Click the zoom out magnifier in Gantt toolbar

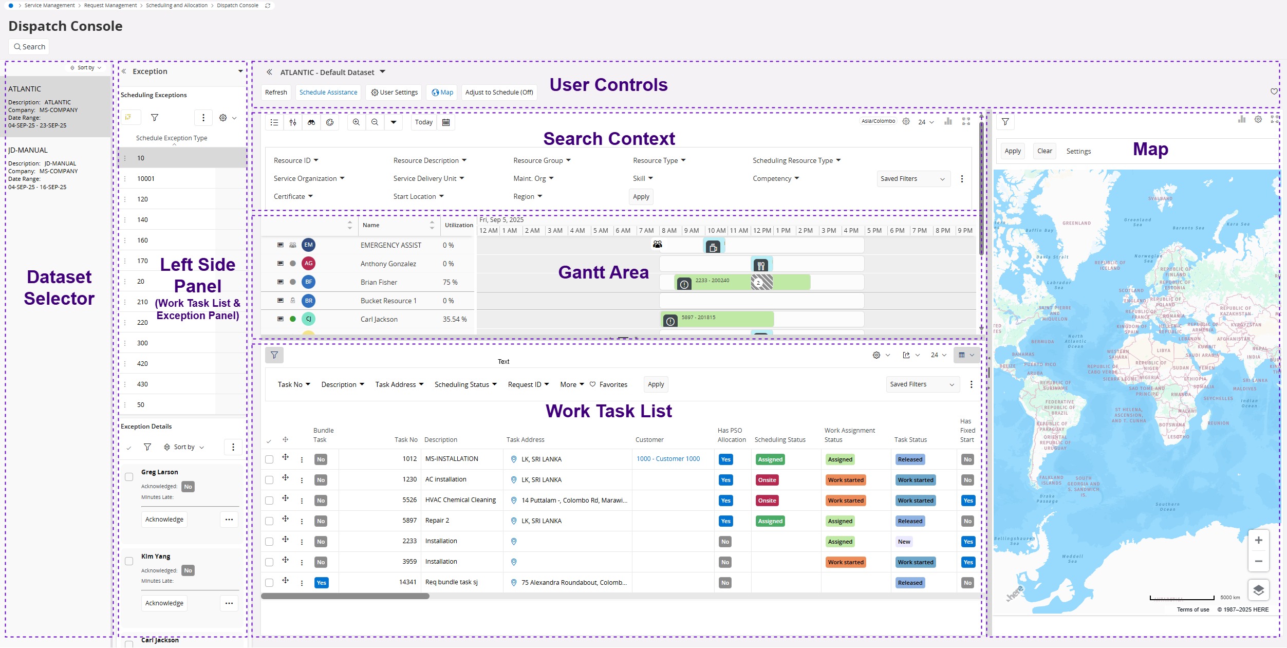(x=375, y=122)
